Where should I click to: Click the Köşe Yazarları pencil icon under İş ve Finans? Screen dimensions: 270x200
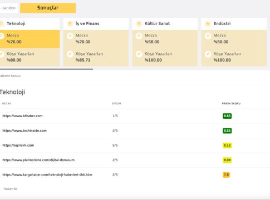click(70, 54)
